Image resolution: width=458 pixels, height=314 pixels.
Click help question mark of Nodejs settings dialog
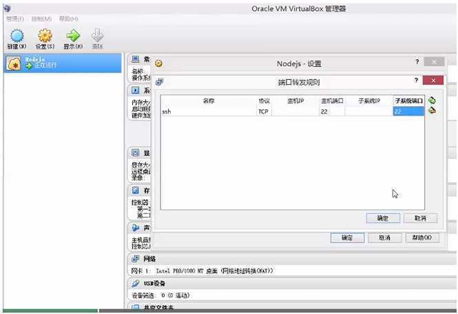click(x=417, y=62)
